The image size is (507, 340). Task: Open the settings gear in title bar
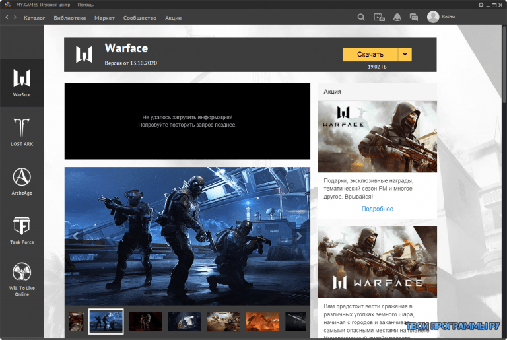(481, 5)
